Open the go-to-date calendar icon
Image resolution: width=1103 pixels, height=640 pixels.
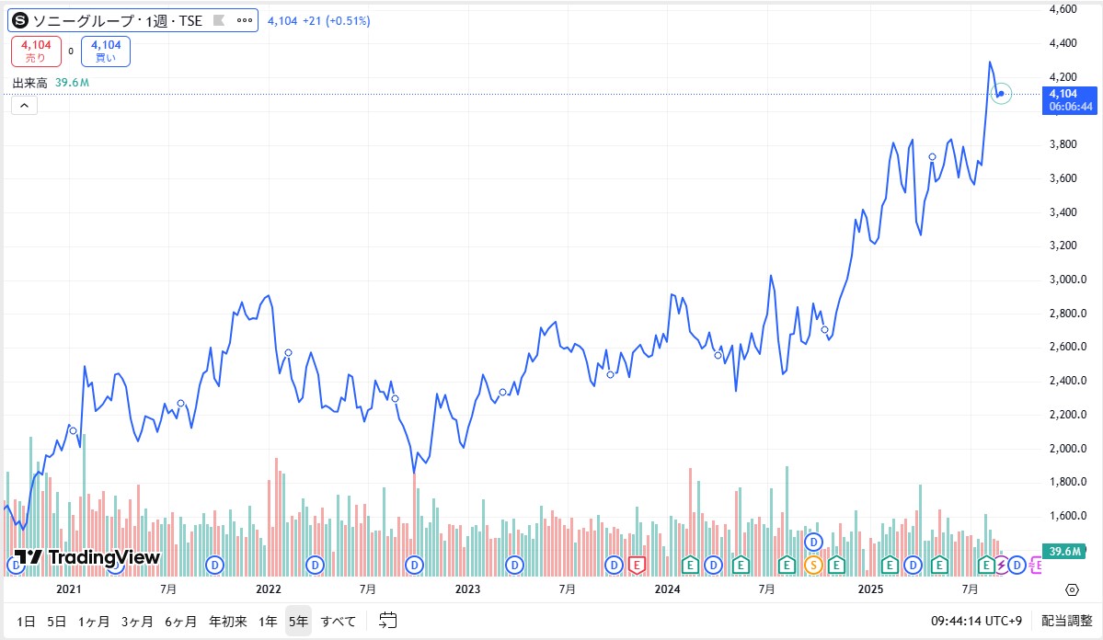click(x=387, y=621)
